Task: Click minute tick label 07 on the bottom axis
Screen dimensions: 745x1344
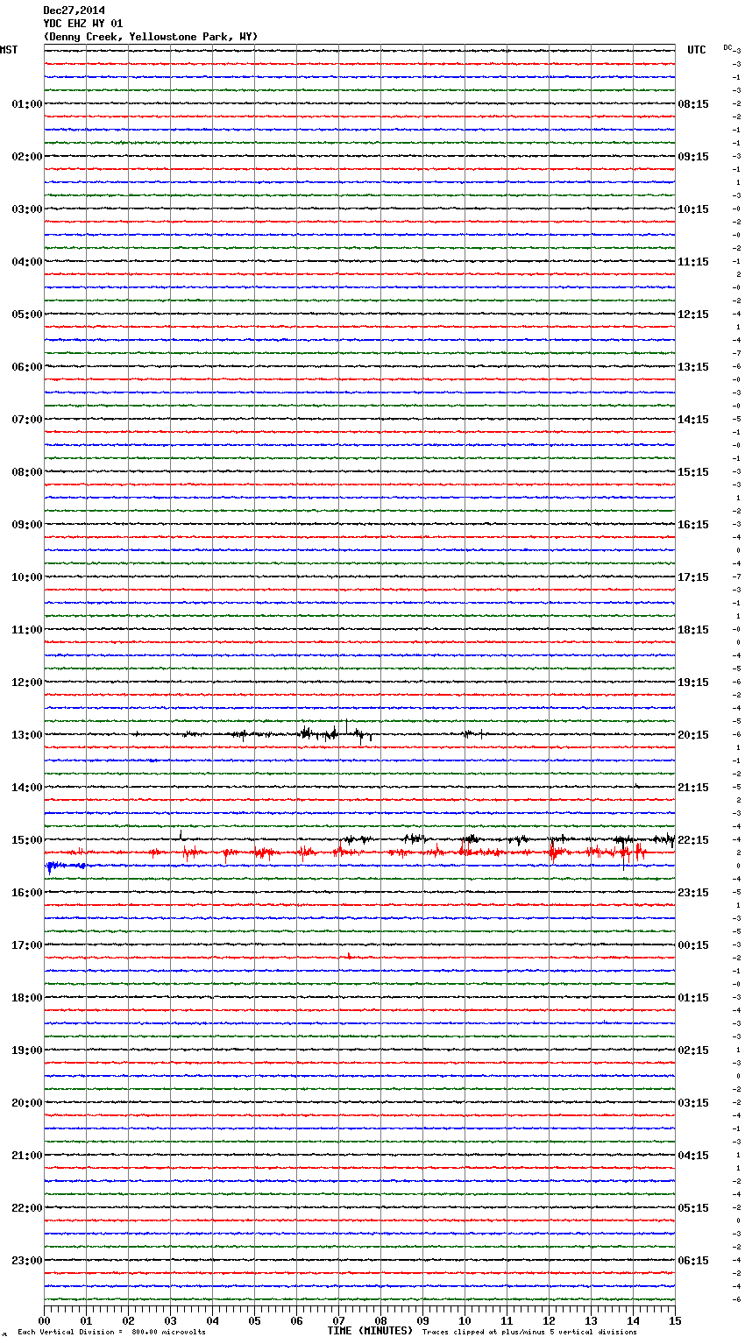Action: (x=339, y=1320)
